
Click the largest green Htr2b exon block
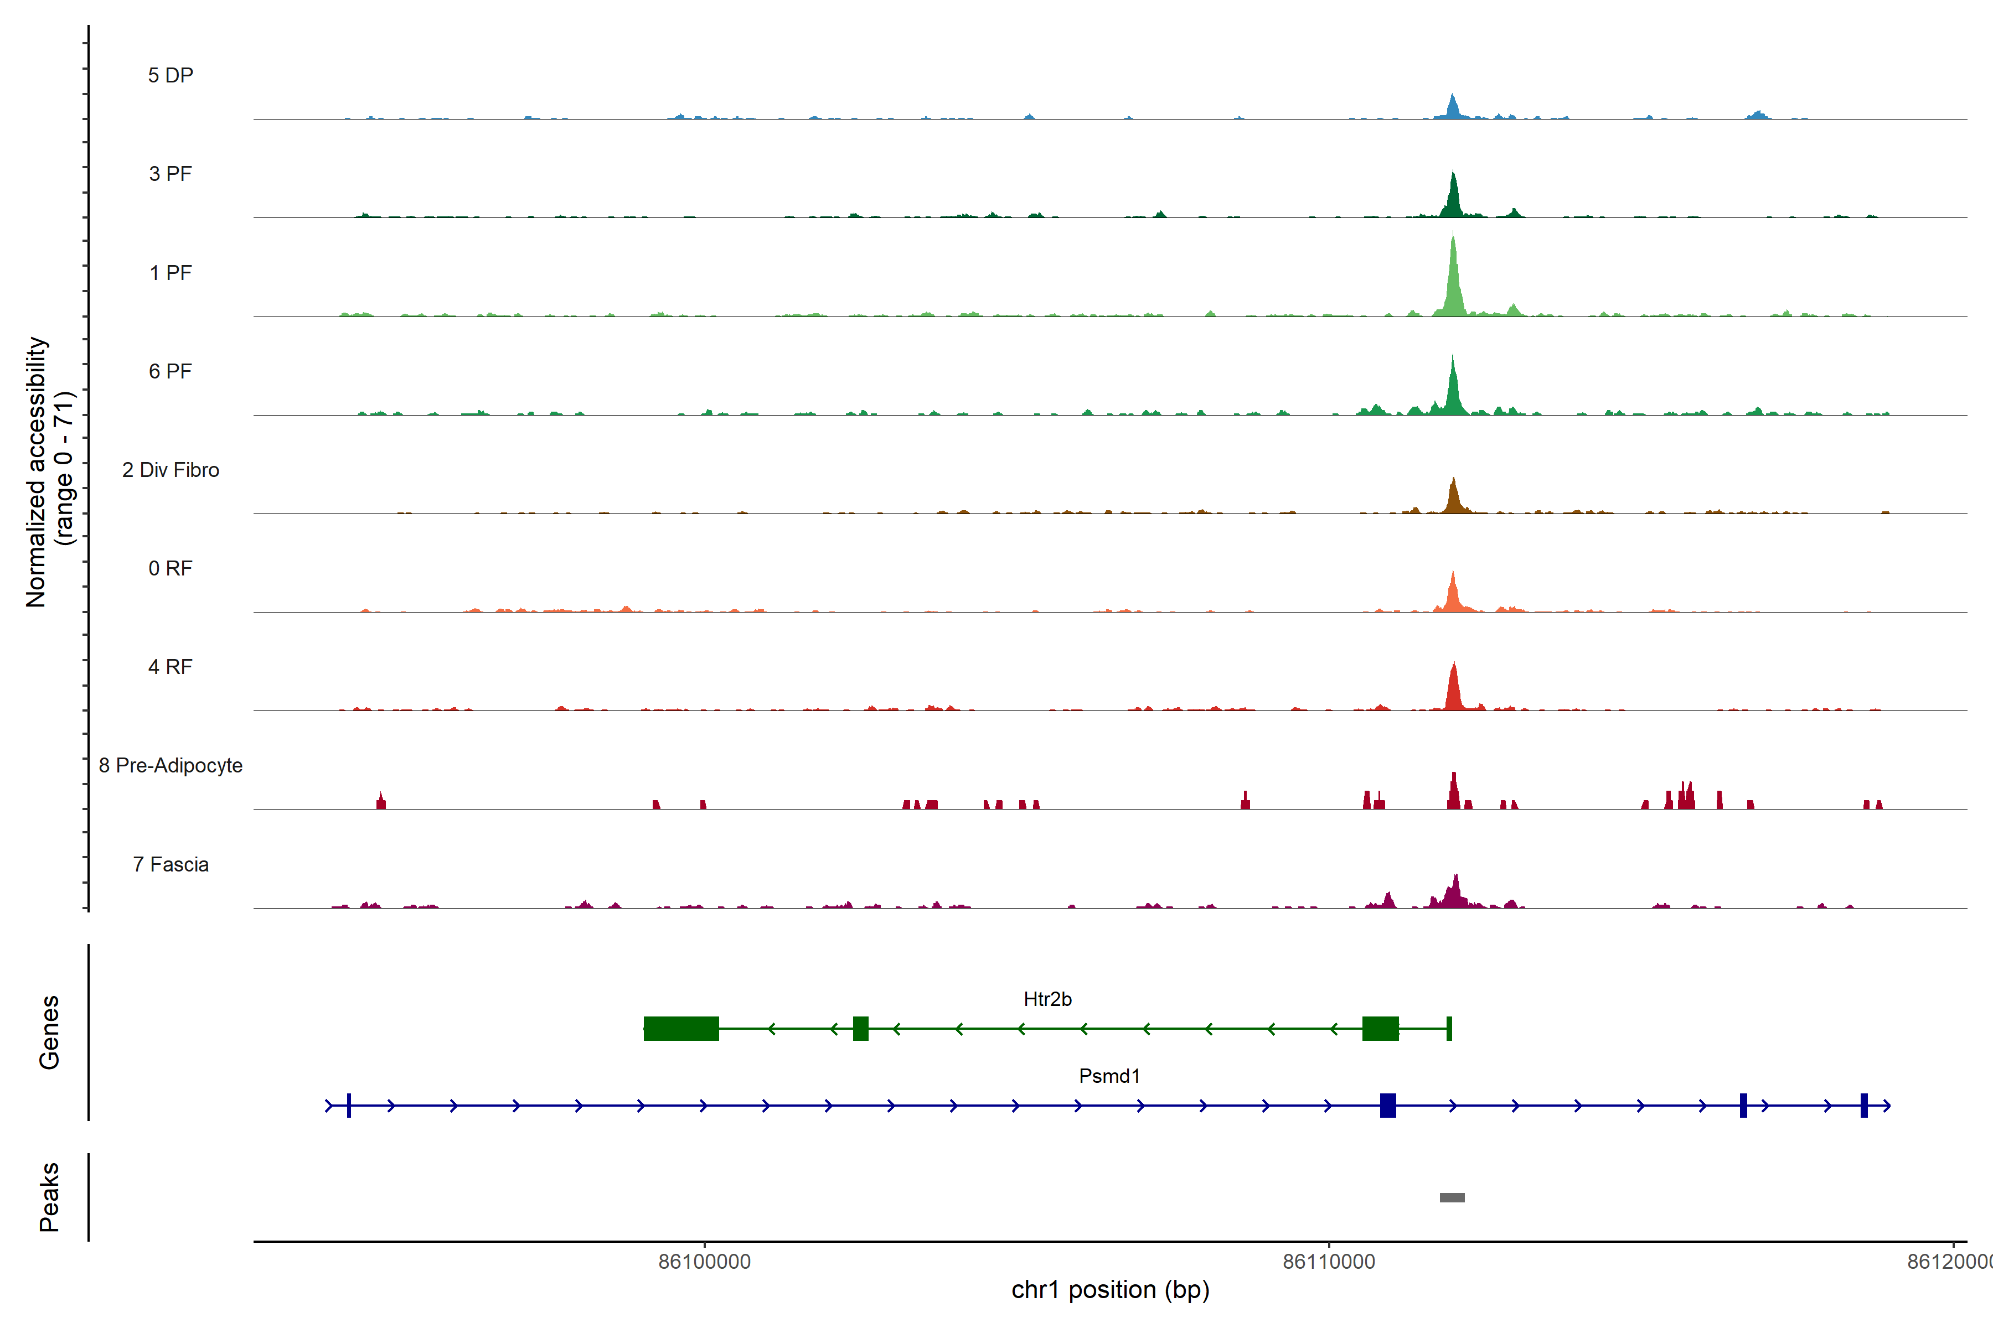pyautogui.click(x=681, y=1028)
